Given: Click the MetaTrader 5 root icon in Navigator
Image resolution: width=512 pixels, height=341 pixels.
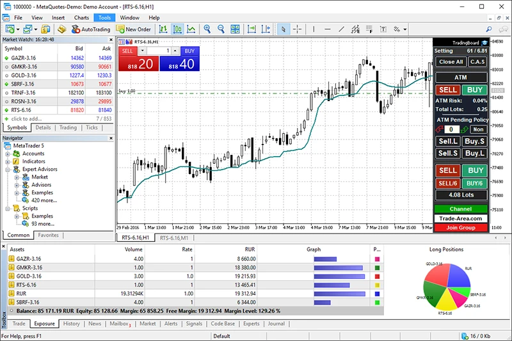Looking at the screenshot, I should 8,146.
